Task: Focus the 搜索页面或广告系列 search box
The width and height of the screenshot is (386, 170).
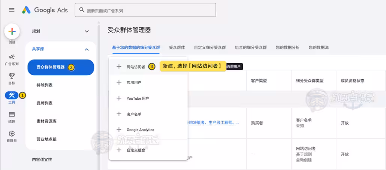Action: [145, 10]
